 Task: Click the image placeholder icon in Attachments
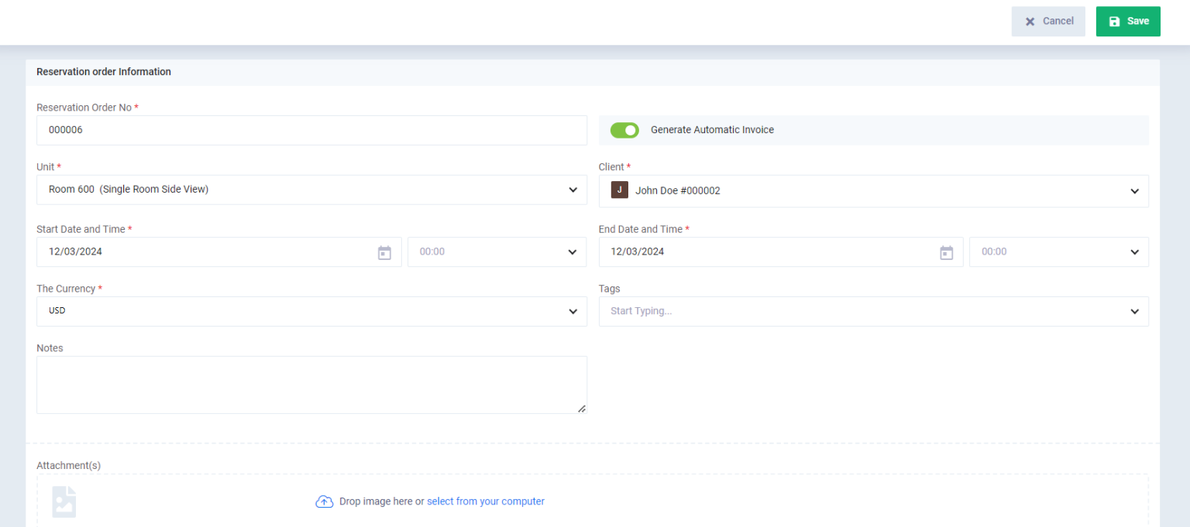[x=64, y=501]
